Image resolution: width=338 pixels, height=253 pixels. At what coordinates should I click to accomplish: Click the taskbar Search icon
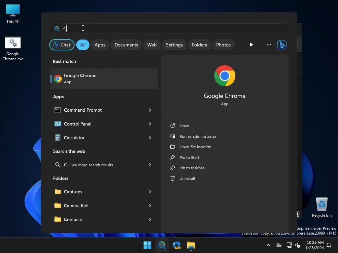(162, 245)
